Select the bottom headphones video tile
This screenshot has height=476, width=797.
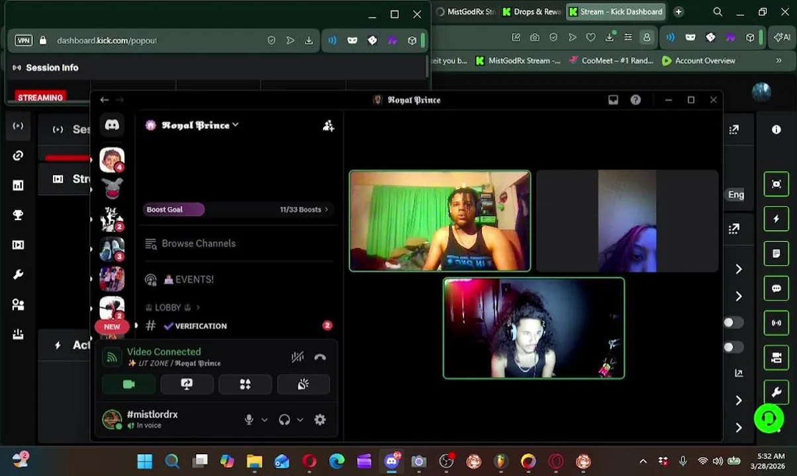[x=534, y=328]
